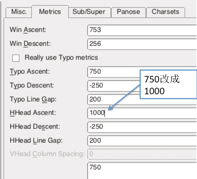Viewport: 197px width, 179px height.
Task: Open the Charsets tab
Action: point(165,12)
